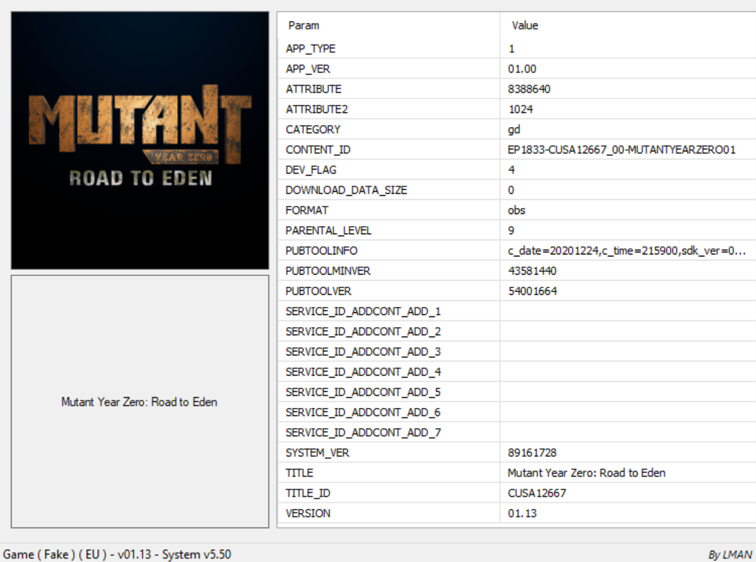The image size is (756, 562).
Task: Click the value 0 for DOWNLOAD_DATA_SIZE
Action: tap(511, 190)
